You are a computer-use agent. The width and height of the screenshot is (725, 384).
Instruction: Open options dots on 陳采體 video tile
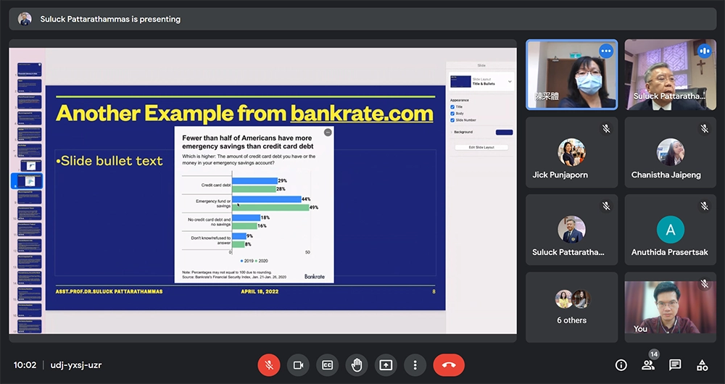[x=605, y=51]
